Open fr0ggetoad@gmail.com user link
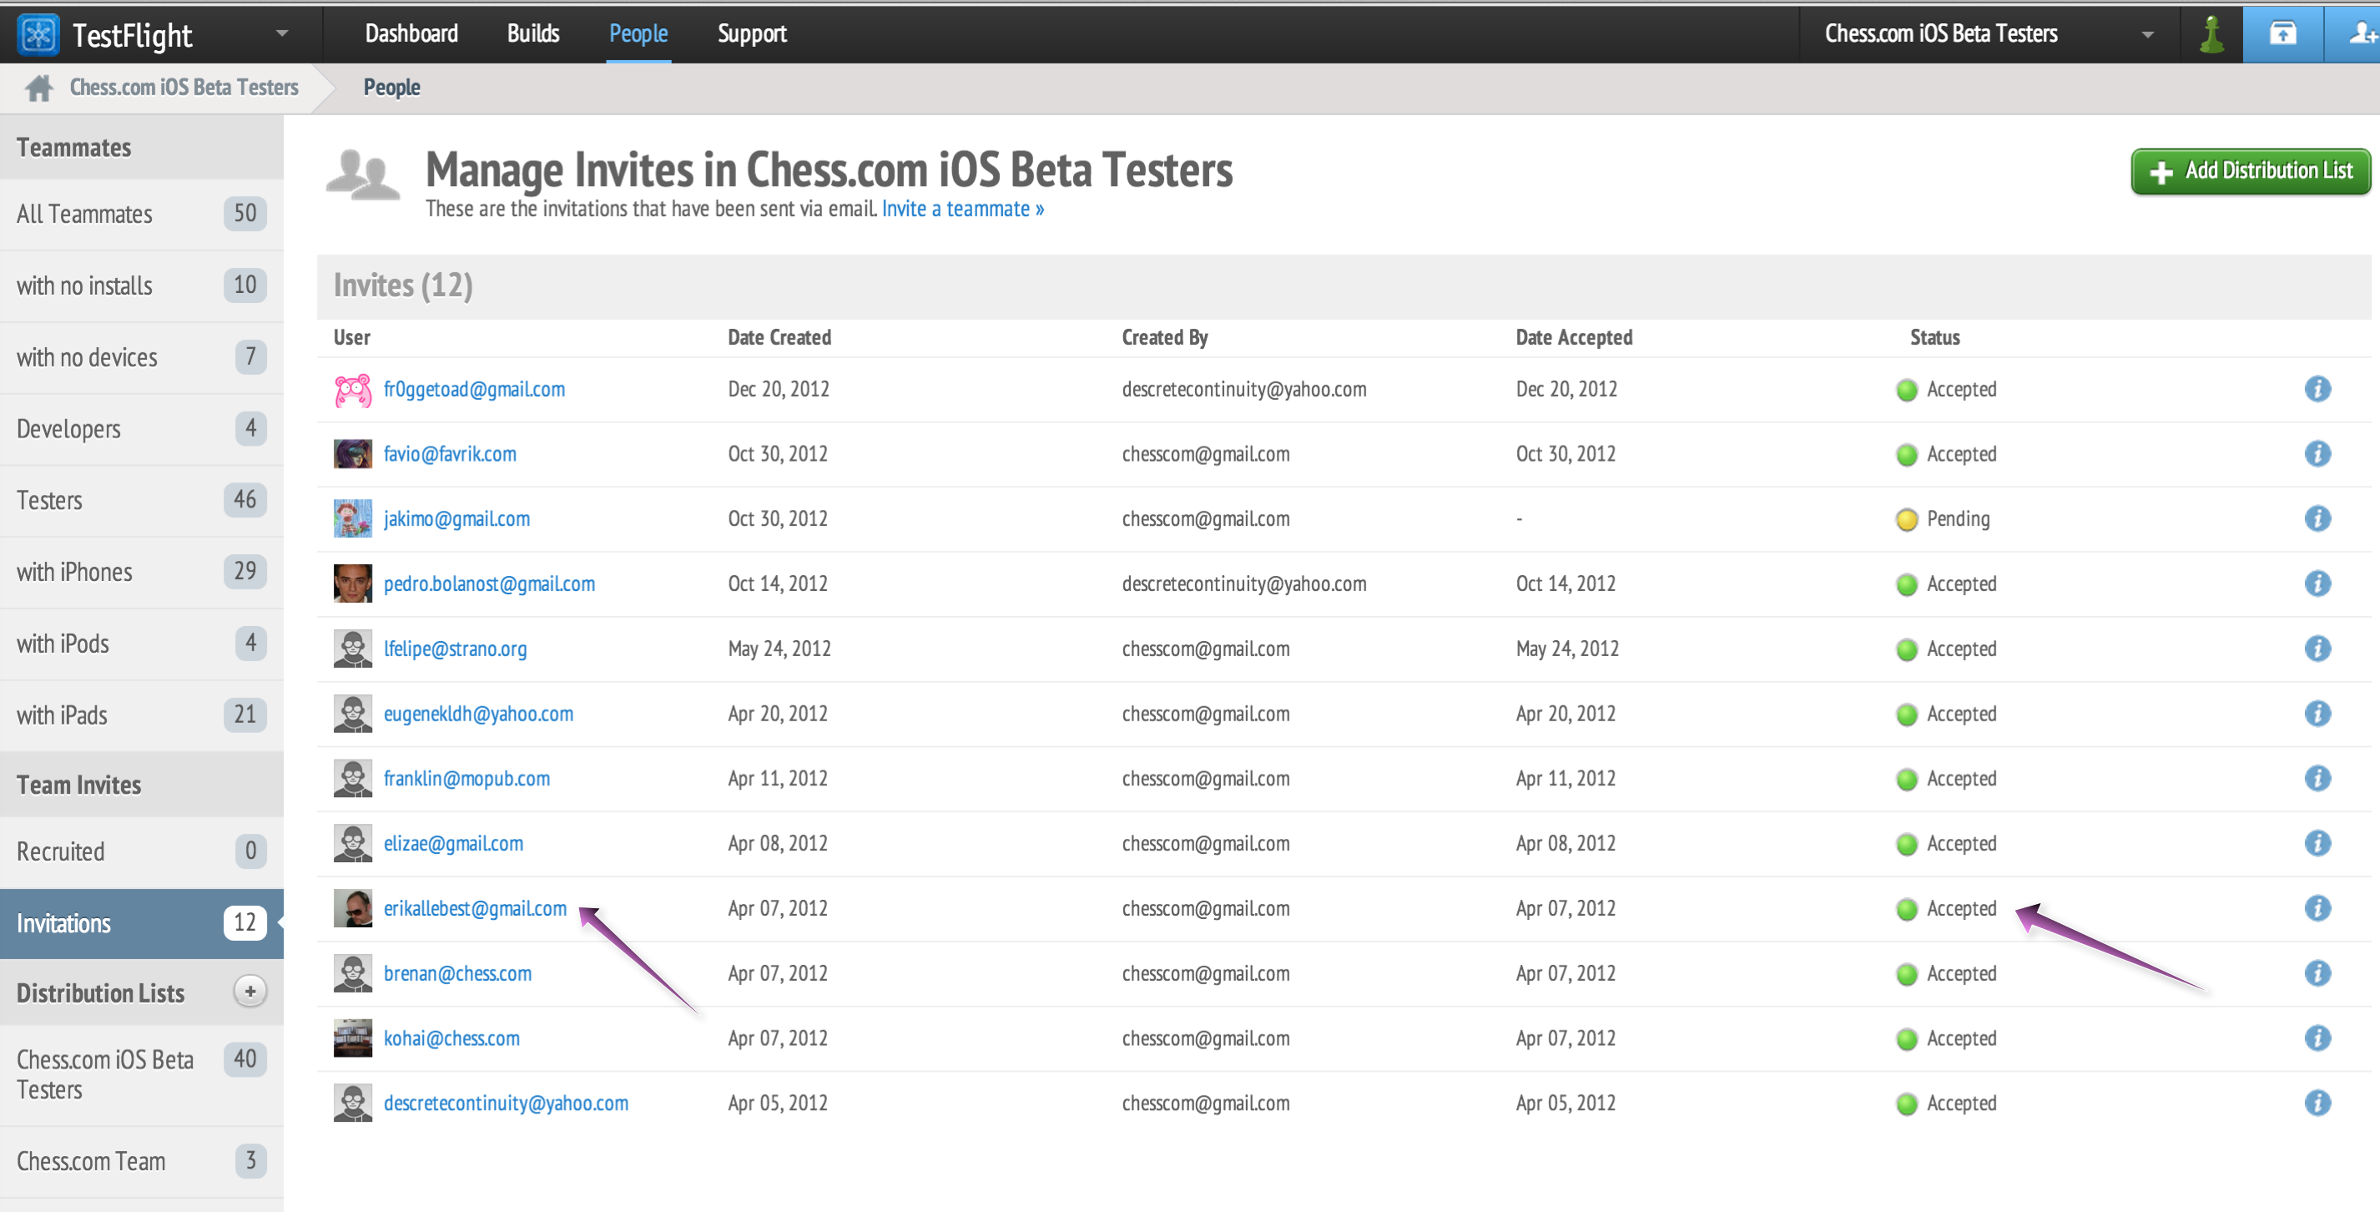Screen dimensions: 2380x1212 point(474,389)
